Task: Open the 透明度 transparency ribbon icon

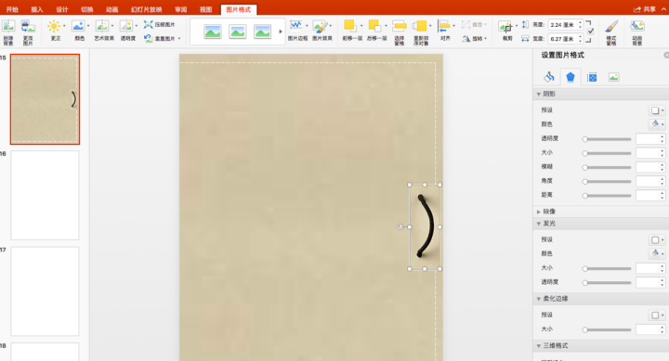Action: pyautogui.click(x=125, y=26)
